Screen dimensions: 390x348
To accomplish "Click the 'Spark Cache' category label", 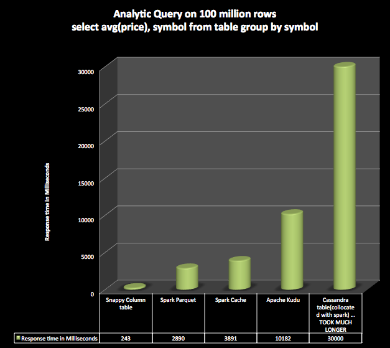I will pos(231,300).
